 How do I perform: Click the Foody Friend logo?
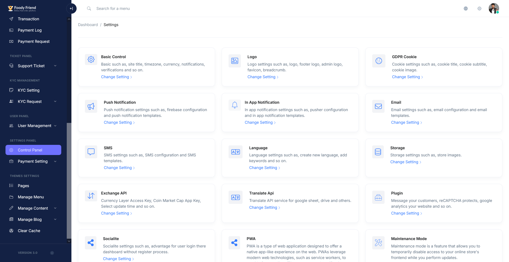(22, 9)
